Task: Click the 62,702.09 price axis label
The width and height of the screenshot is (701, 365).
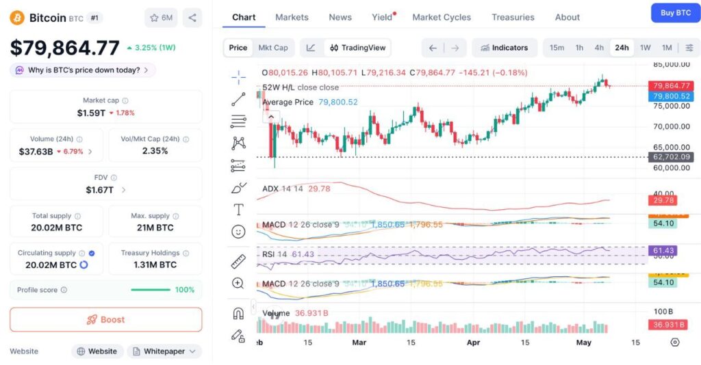Action: click(x=671, y=157)
